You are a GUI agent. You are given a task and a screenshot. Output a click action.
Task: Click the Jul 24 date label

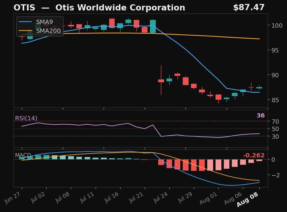(x=161, y=197)
